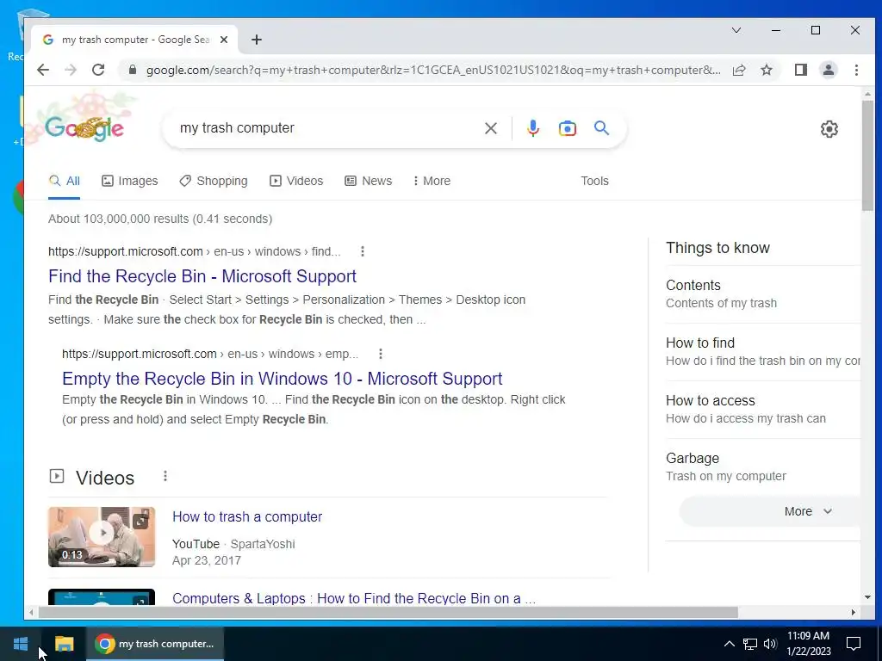
Task: Open Google quick settings gear
Action: [x=829, y=129]
